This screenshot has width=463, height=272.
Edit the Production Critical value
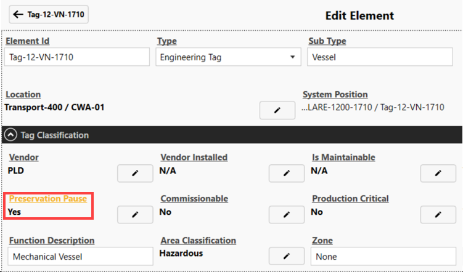point(438,214)
